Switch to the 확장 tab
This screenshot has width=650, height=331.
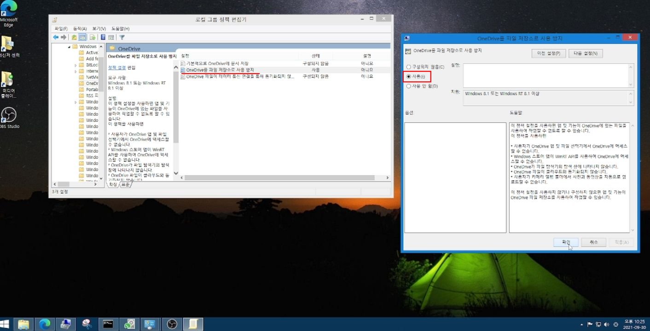(x=113, y=184)
